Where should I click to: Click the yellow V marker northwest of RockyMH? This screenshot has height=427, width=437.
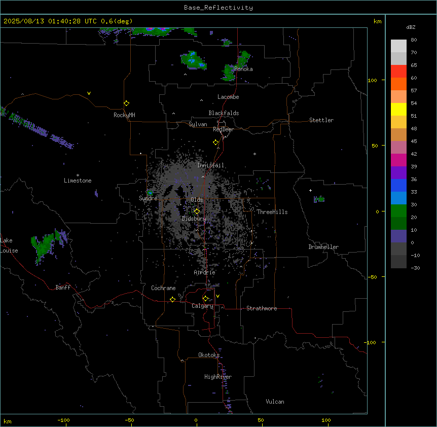[89, 93]
